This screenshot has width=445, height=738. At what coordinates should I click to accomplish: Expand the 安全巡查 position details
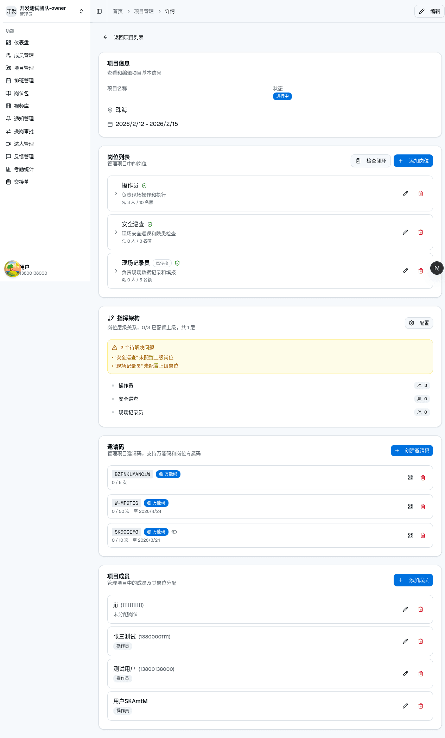tap(116, 232)
